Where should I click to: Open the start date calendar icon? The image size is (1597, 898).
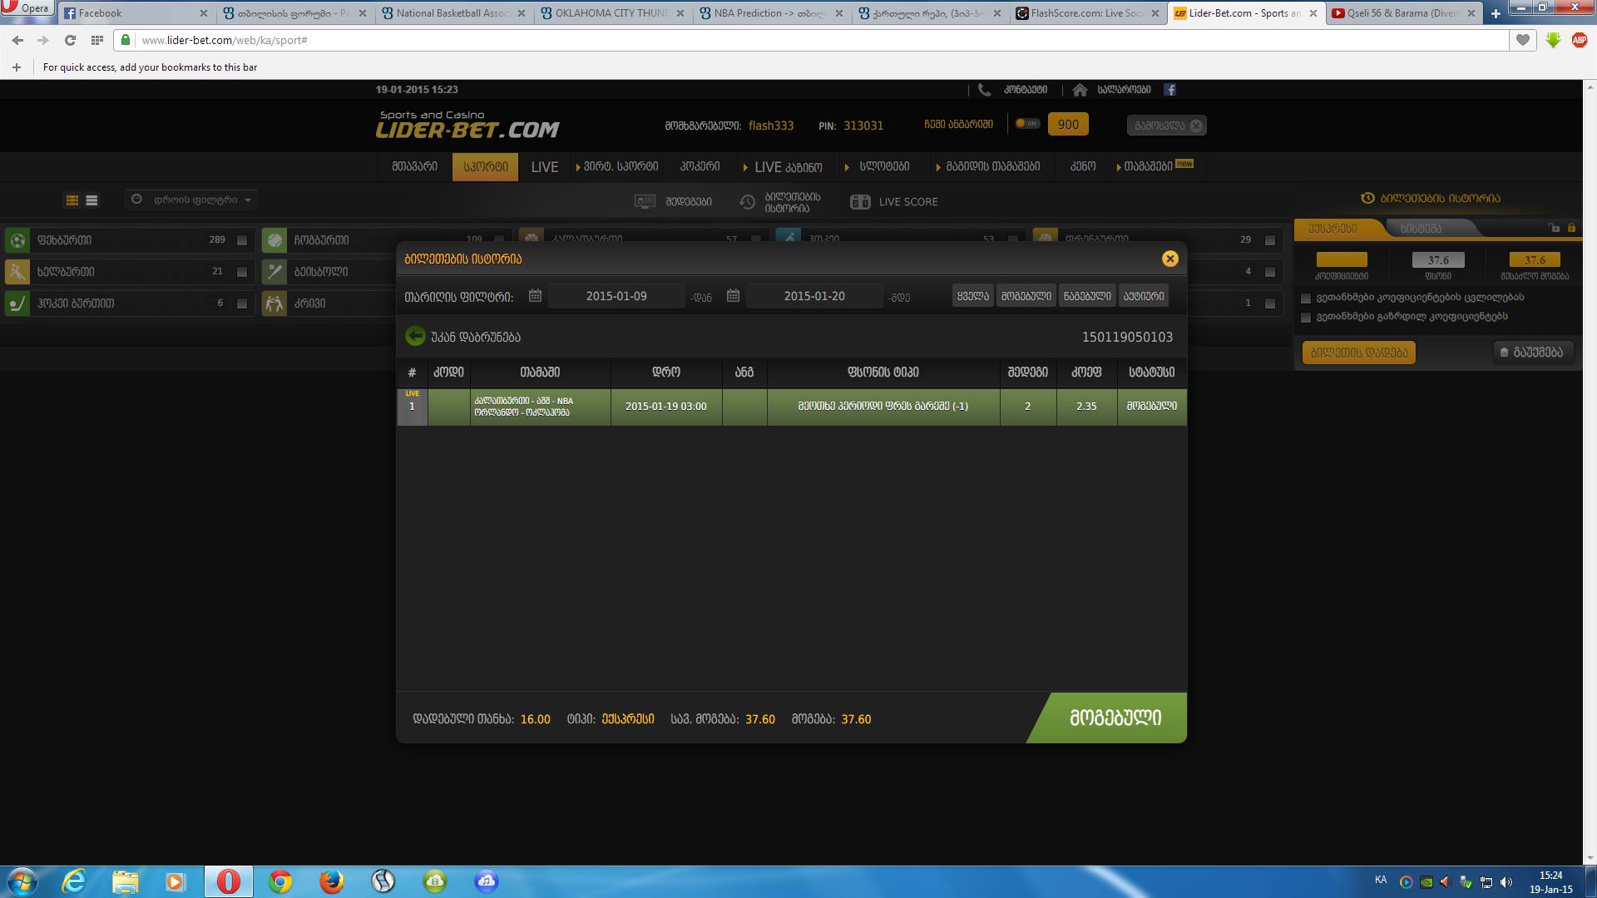[535, 296]
